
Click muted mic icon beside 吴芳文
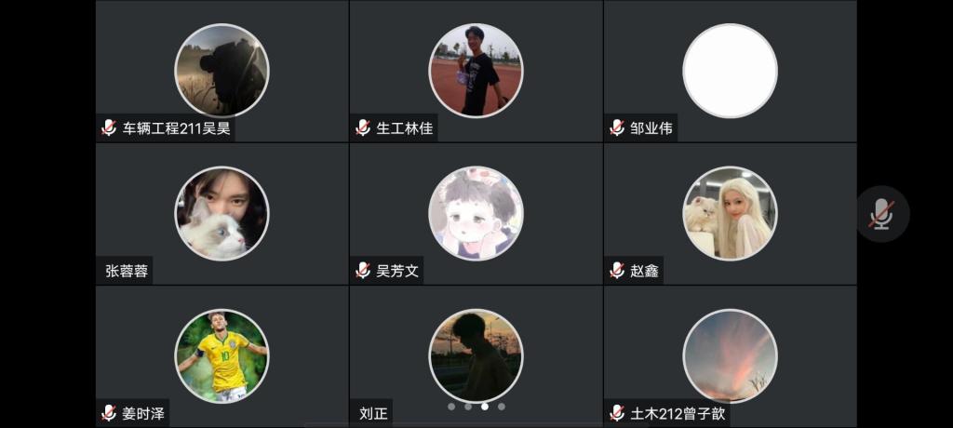[x=363, y=271]
